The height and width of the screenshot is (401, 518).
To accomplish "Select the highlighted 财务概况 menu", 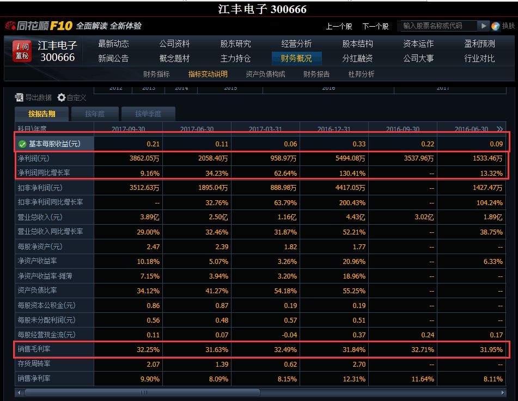I will [x=296, y=58].
